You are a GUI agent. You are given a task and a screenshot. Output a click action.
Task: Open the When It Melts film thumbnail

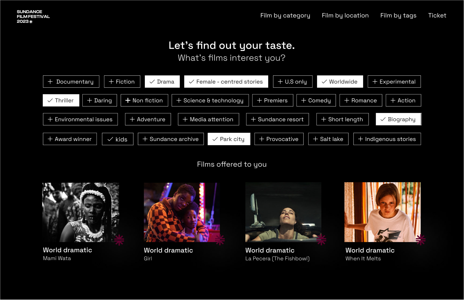click(x=382, y=212)
